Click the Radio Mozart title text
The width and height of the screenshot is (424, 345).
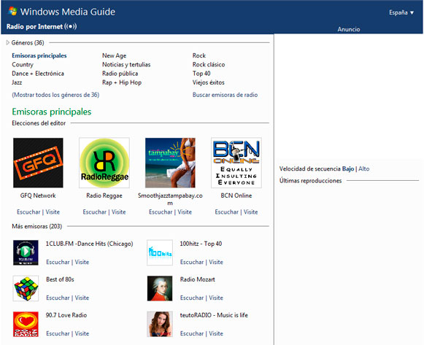point(197,279)
